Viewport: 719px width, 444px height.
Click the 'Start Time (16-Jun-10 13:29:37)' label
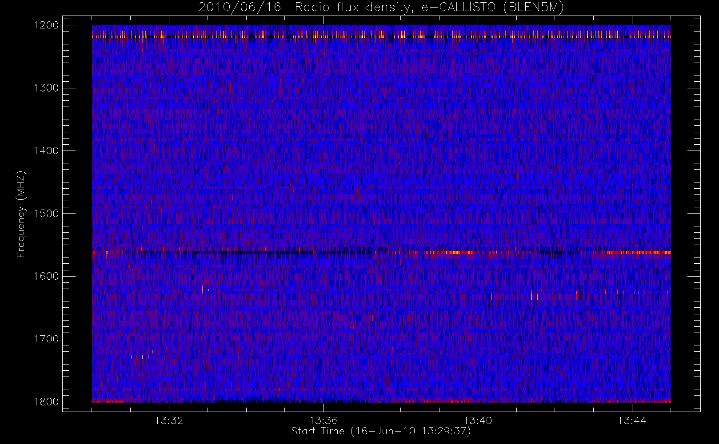[381, 431]
